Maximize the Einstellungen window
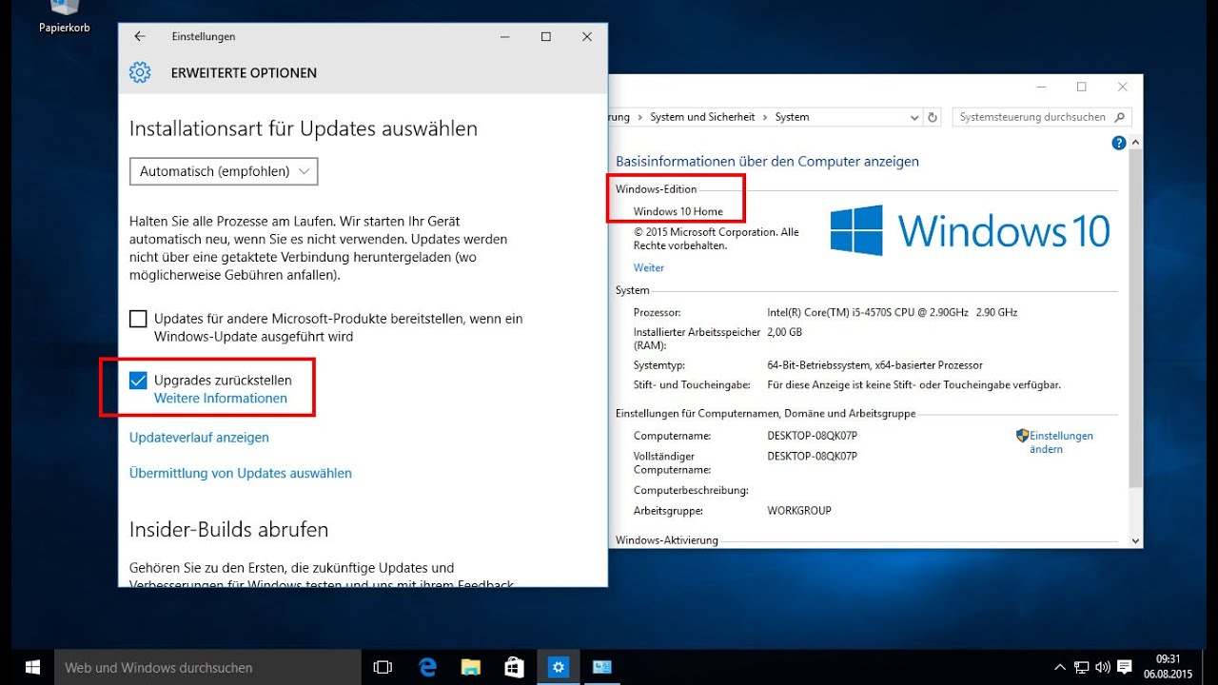Image resolution: width=1218 pixels, height=685 pixels. coord(546,36)
